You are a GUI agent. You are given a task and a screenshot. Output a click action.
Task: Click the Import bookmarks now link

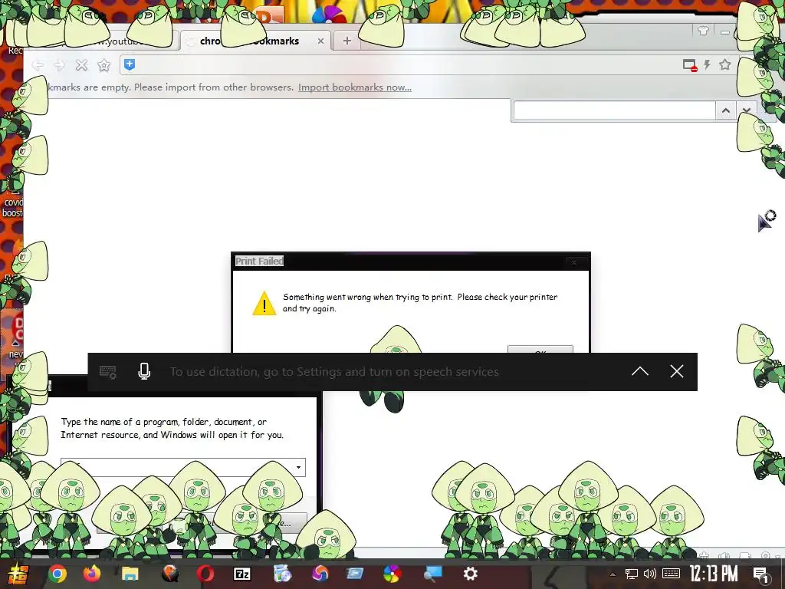coord(355,87)
